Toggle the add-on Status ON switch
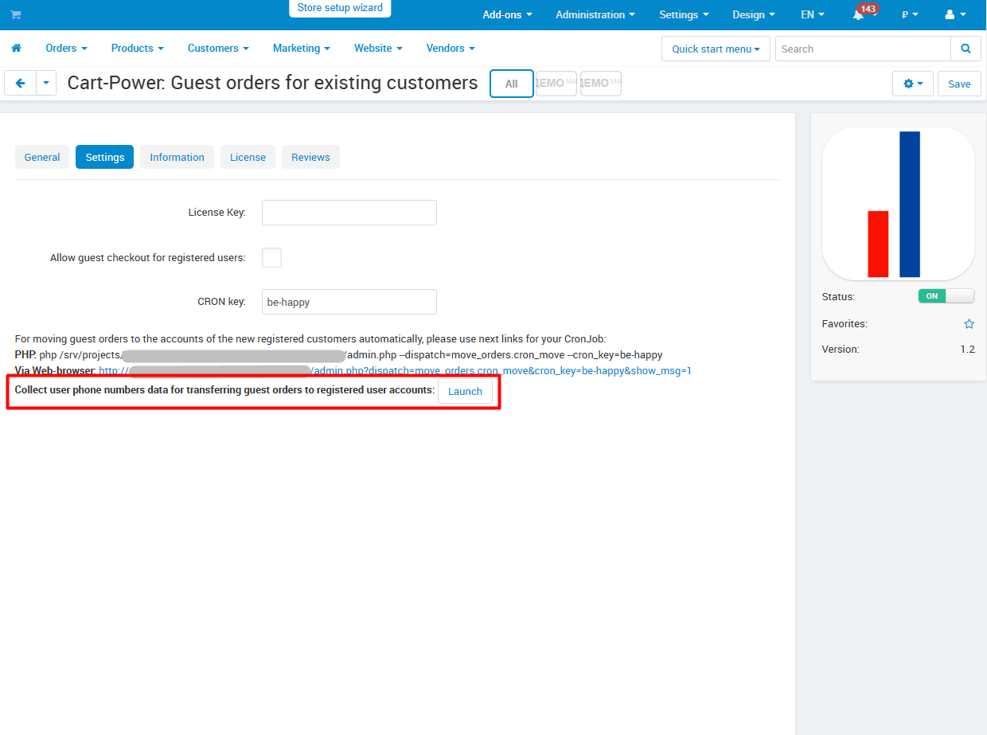 pyautogui.click(x=946, y=296)
